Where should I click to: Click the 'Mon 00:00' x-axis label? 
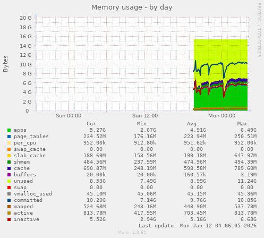[222, 116]
